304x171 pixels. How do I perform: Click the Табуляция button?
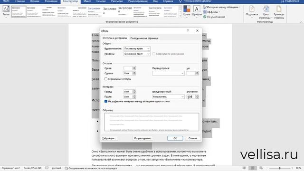(x=109, y=138)
